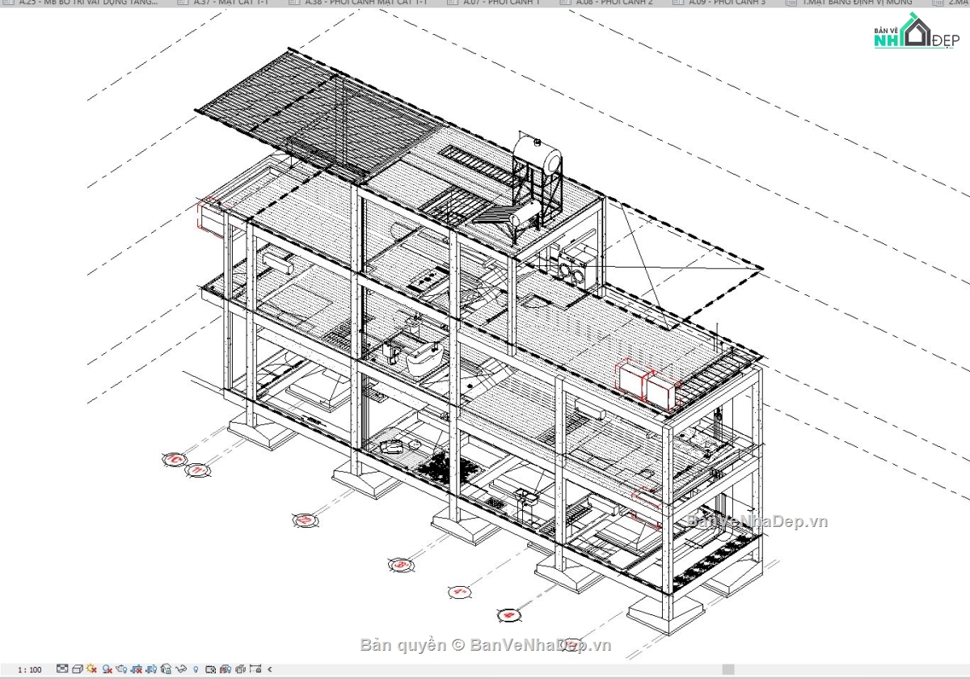Viewport: 970px width, 679px height.
Task: Open the Visual Style dropdown
Action: pyautogui.click(x=77, y=668)
